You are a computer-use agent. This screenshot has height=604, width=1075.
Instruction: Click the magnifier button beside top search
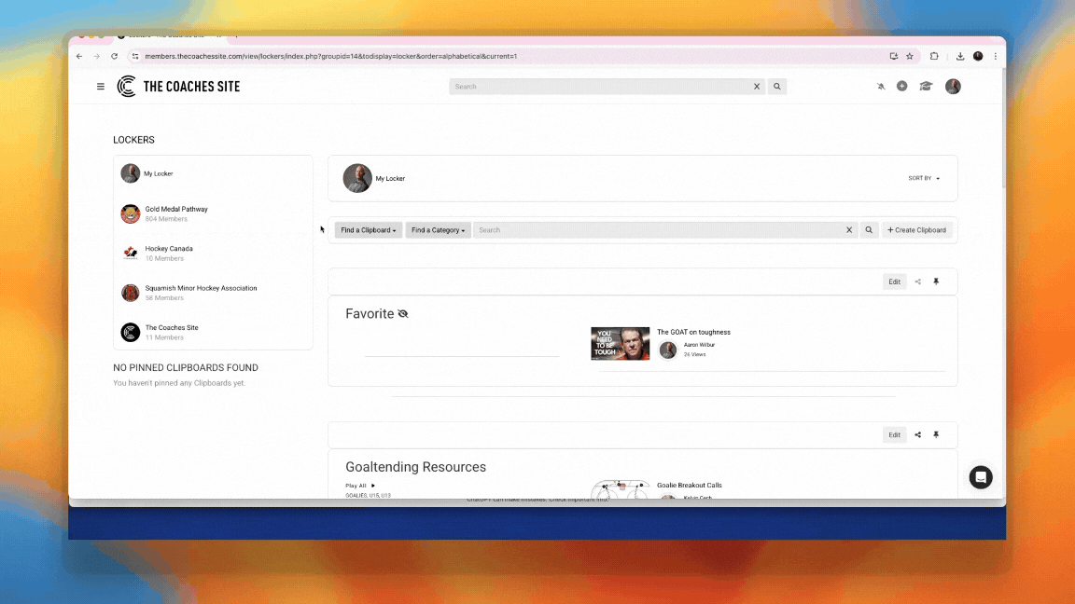point(777,87)
